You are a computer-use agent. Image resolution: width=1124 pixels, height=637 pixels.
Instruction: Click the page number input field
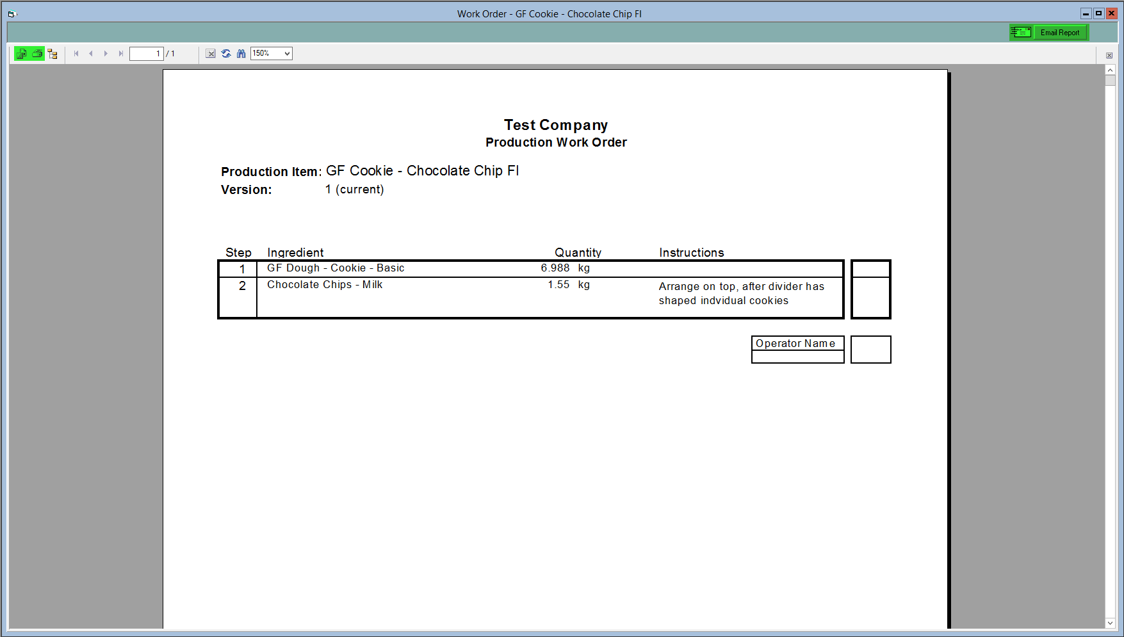click(x=146, y=54)
